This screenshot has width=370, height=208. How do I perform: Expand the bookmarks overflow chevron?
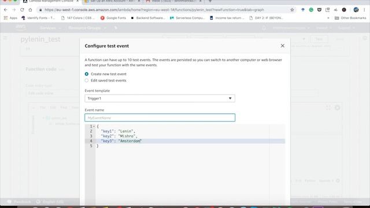tap(328, 18)
